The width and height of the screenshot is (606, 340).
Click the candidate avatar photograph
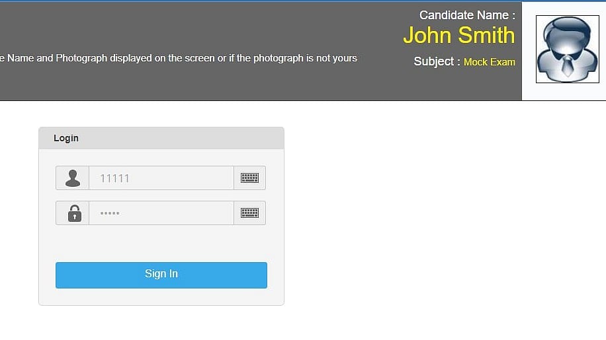tap(567, 50)
